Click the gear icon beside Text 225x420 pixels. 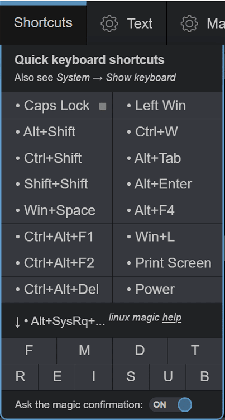pos(109,23)
